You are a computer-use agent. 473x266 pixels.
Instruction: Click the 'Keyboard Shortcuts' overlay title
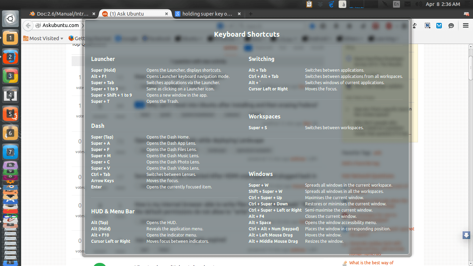pos(247,34)
